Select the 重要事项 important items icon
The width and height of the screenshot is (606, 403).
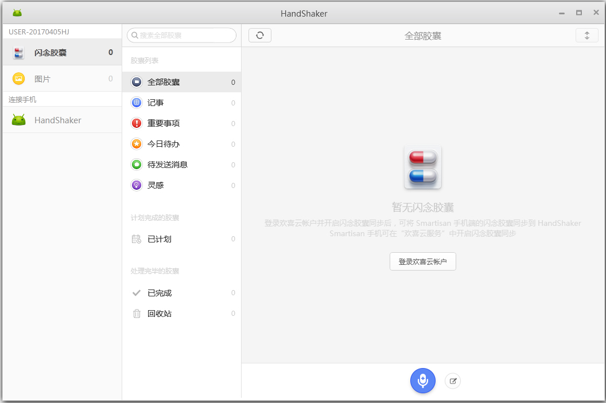coord(136,123)
